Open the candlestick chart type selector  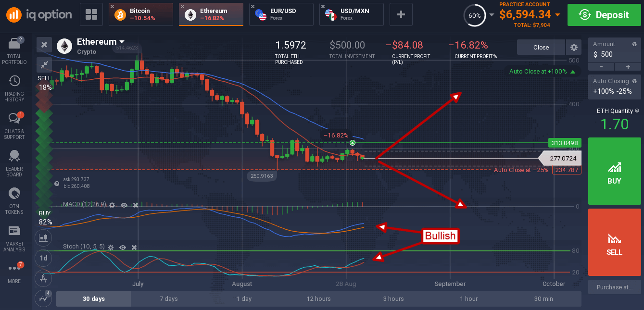(x=44, y=237)
